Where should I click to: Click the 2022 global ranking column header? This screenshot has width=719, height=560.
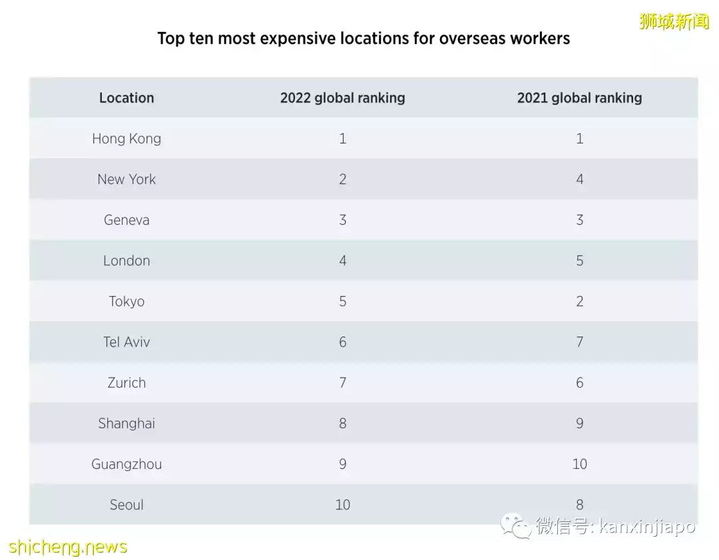pos(342,98)
